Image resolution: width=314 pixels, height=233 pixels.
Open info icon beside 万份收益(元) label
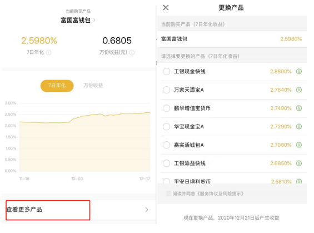(132, 52)
